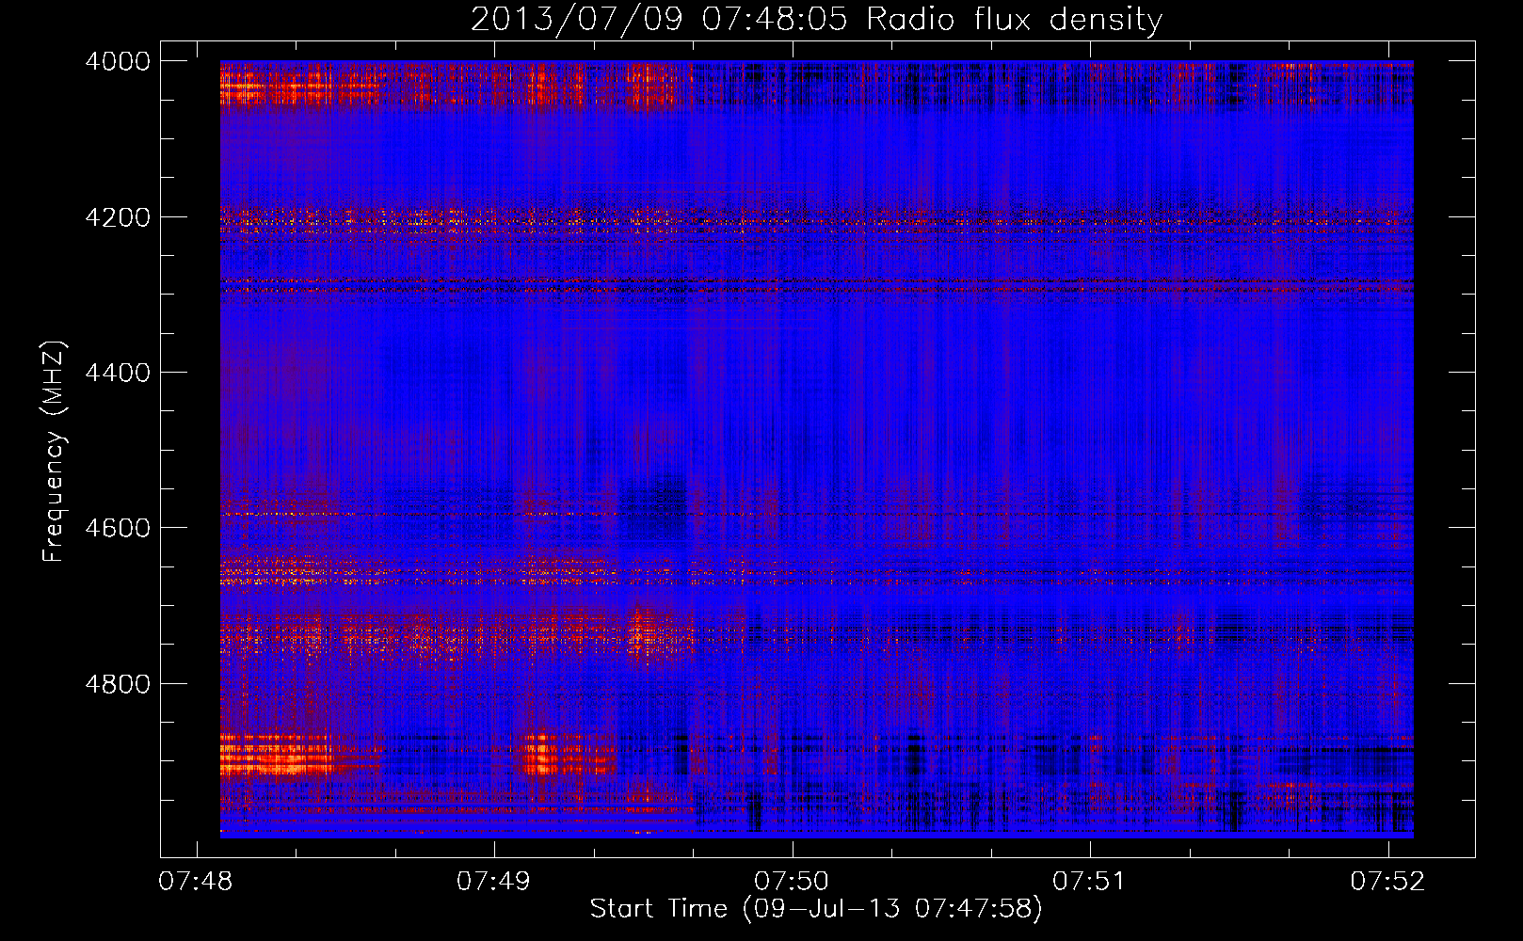Click the 'Start Time (09-Jul-13 07:47:58)' label

click(x=816, y=909)
